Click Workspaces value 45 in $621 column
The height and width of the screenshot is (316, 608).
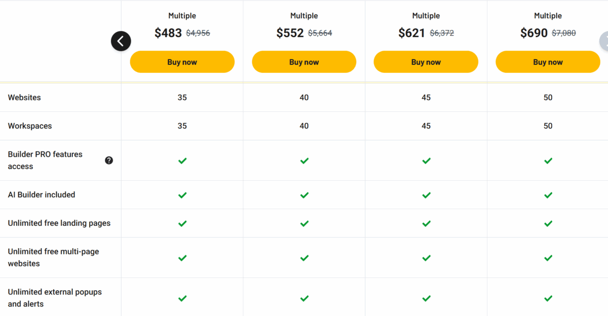coord(426,126)
